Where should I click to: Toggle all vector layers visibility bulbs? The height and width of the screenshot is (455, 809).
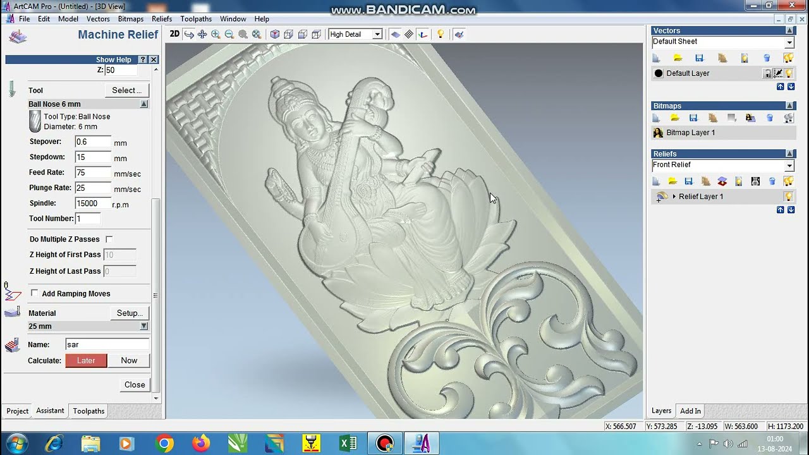(789, 58)
